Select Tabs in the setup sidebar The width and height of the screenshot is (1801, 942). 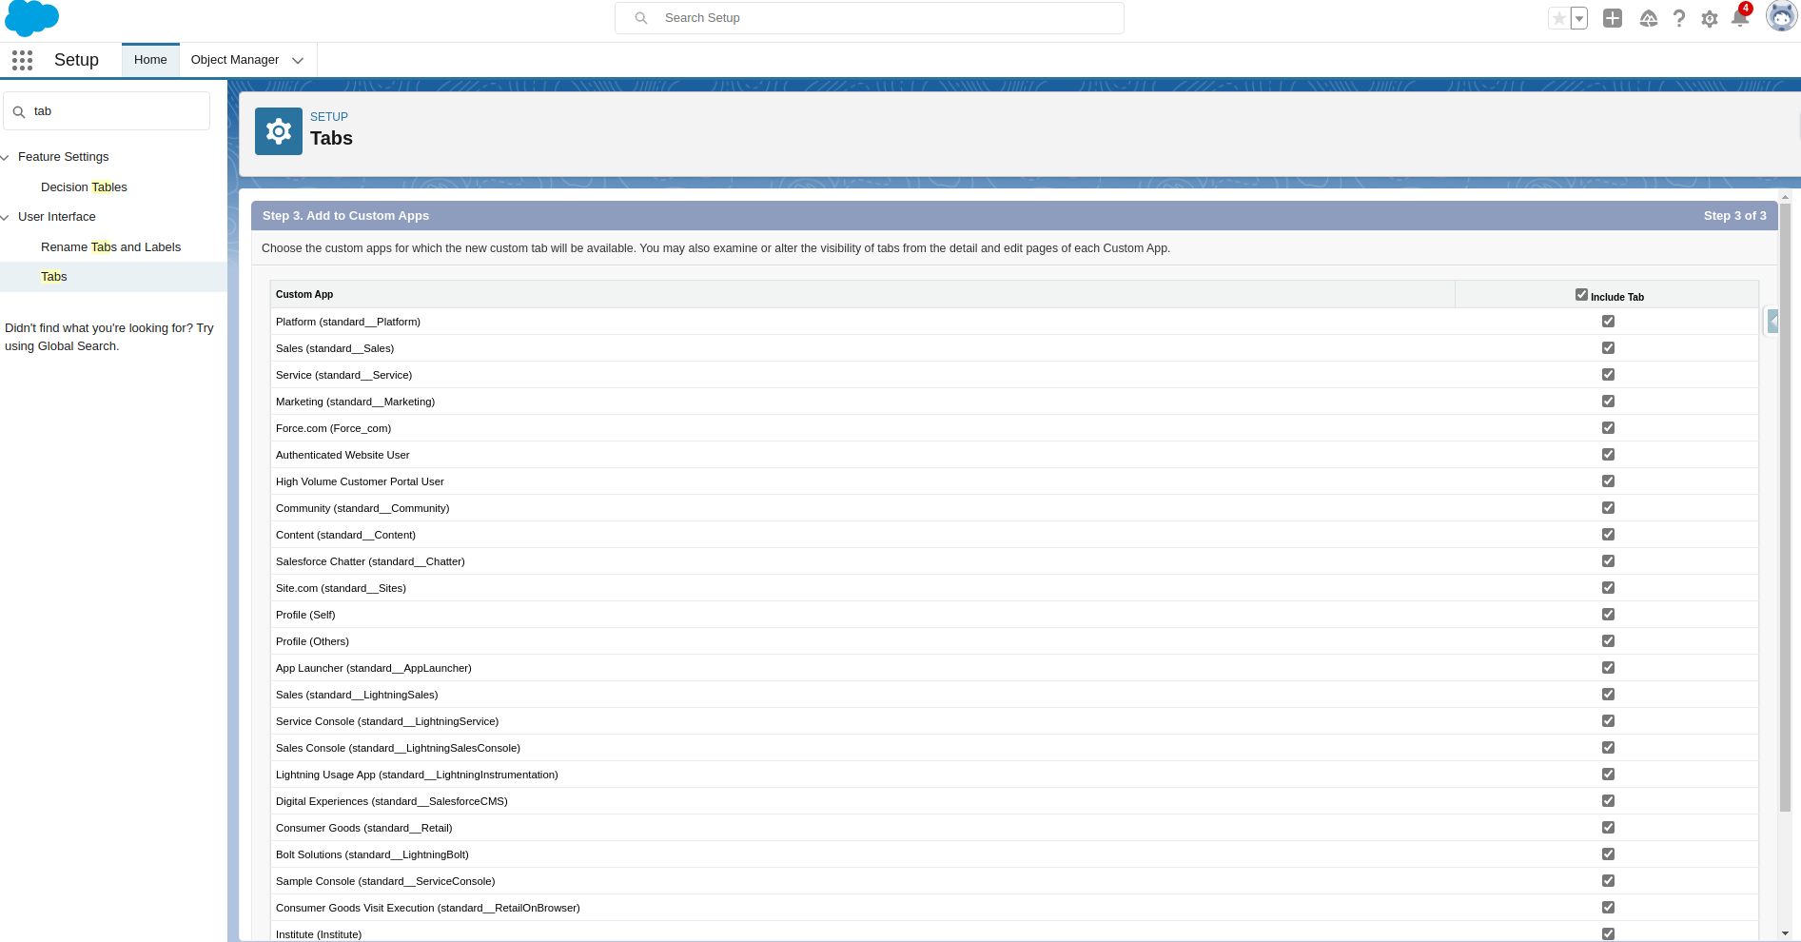(54, 277)
